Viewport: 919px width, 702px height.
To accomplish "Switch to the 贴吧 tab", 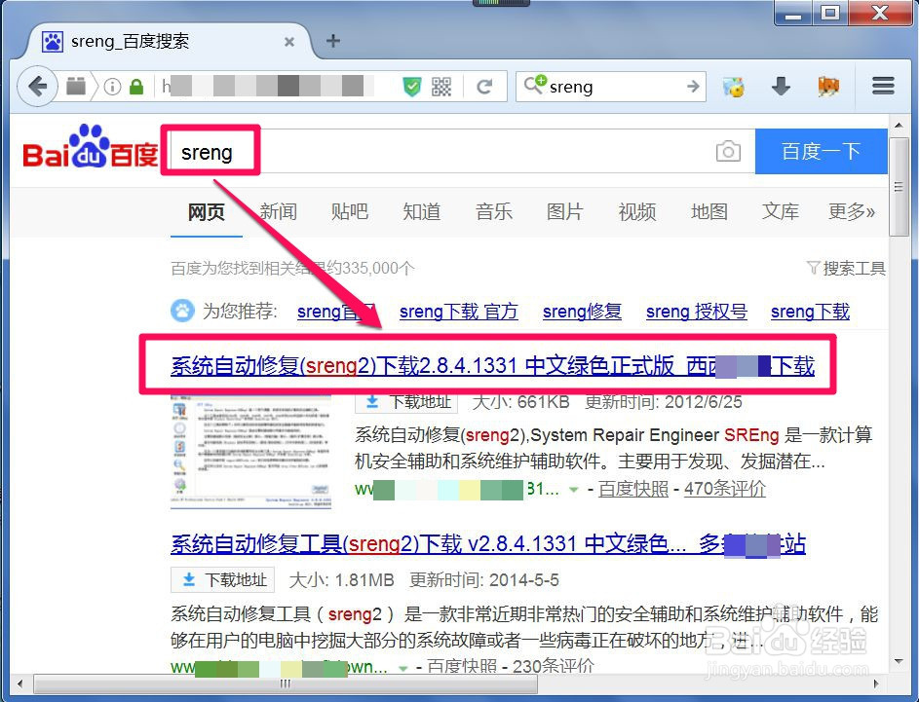I will (x=349, y=212).
